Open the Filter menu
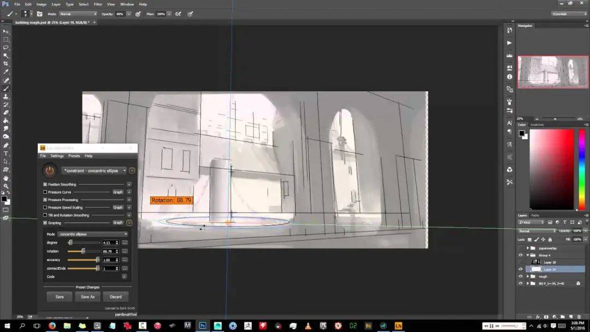 coord(98,4)
